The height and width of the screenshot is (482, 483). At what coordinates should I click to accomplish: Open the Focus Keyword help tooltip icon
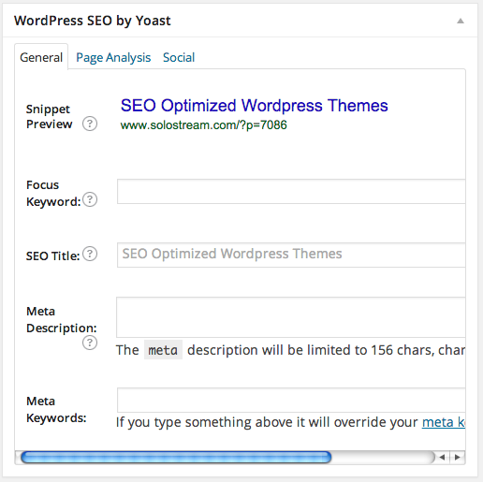point(90,199)
